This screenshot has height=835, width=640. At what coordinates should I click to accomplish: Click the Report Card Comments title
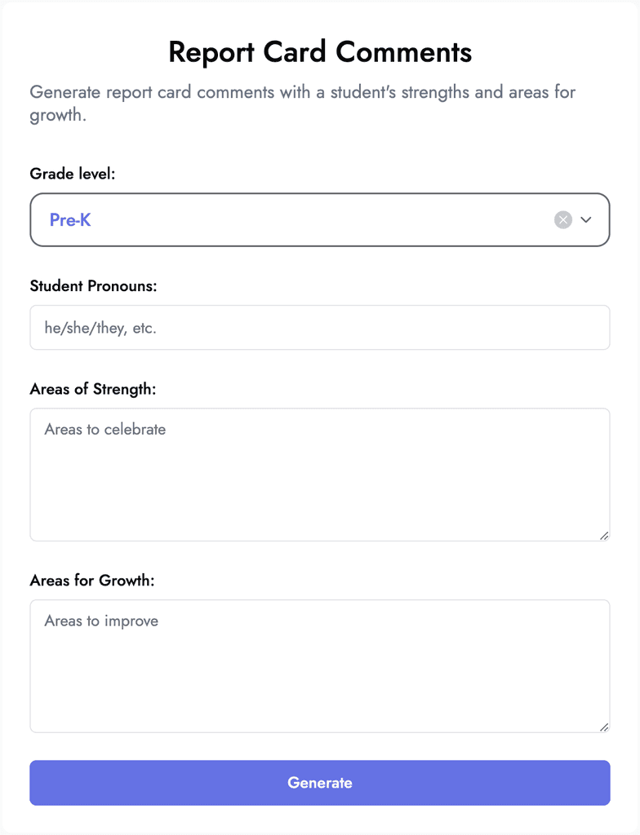point(319,52)
